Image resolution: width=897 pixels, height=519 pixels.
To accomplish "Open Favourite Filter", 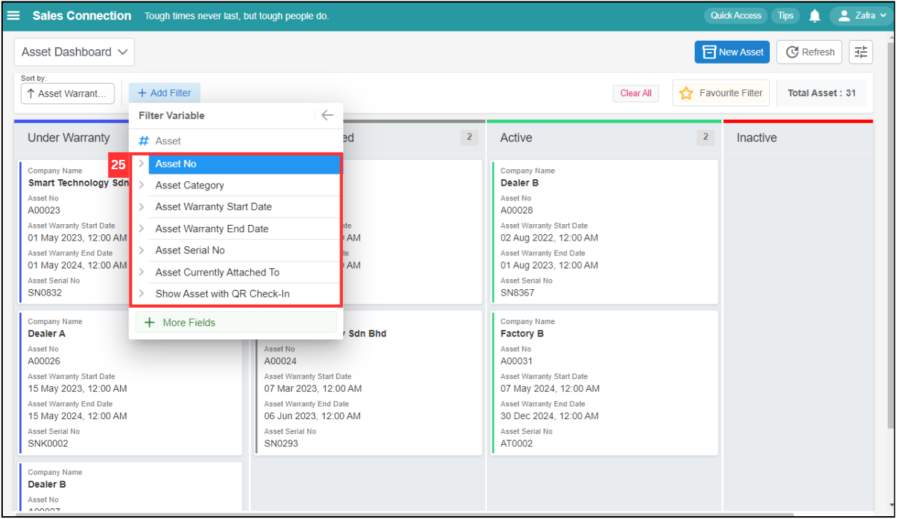I will 721,93.
